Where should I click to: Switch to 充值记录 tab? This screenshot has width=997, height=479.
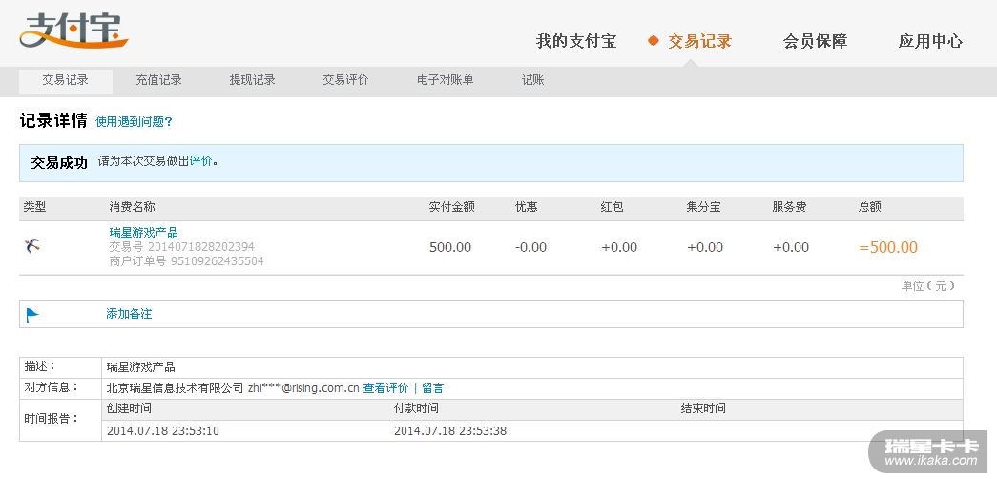(x=158, y=80)
